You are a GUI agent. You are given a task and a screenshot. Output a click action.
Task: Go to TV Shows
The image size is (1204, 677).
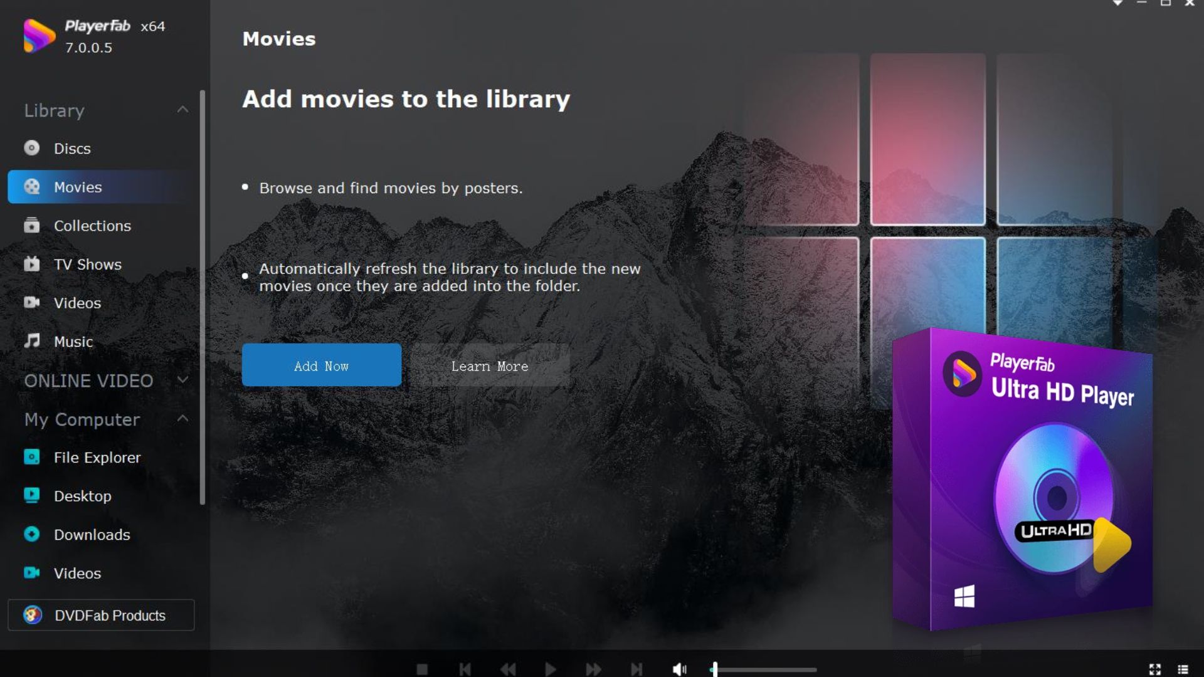point(100,264)
